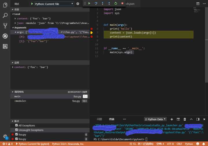Stop debugging with the red square

coord(122,3)
